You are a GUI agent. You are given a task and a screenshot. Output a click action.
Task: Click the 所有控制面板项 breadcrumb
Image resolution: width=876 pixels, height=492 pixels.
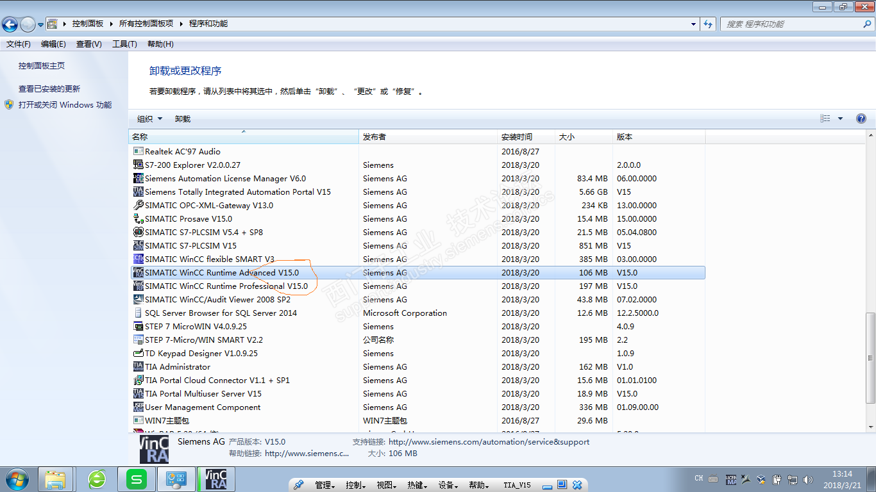click(x=146, y=24)
